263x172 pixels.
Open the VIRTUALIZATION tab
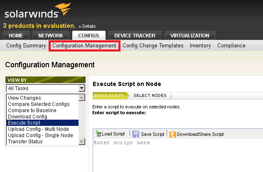(190, 36)
